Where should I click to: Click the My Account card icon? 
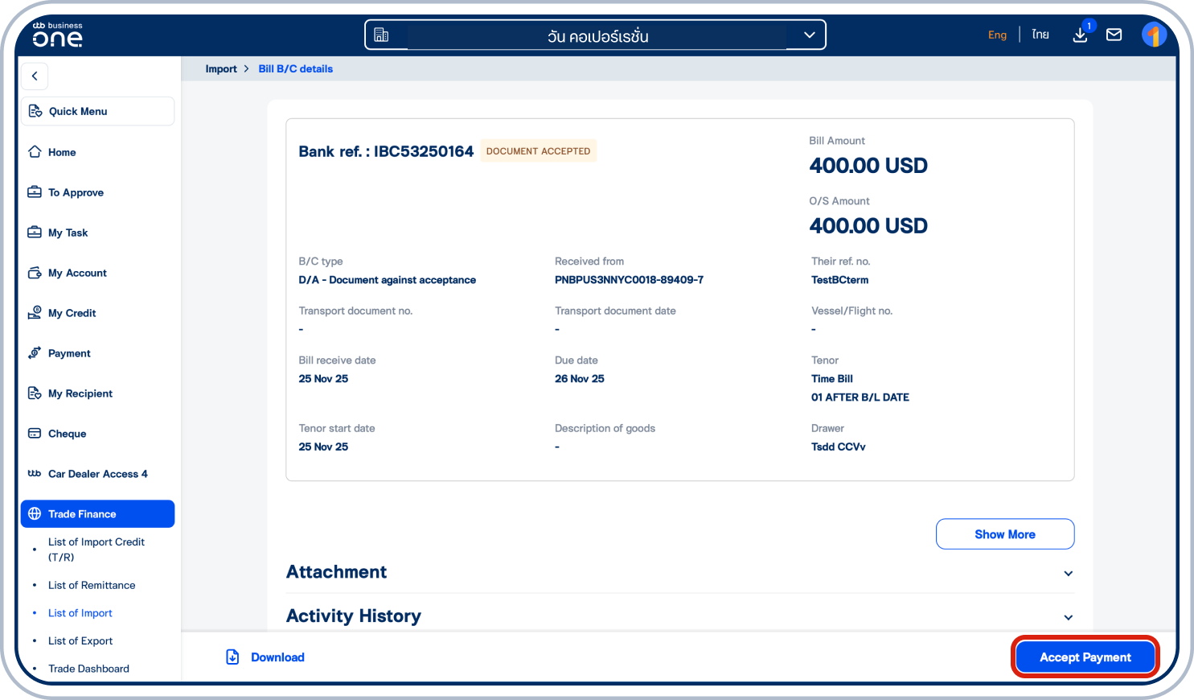pos(34,272)
